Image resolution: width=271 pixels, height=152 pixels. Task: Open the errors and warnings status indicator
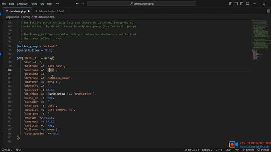point(7,150)
